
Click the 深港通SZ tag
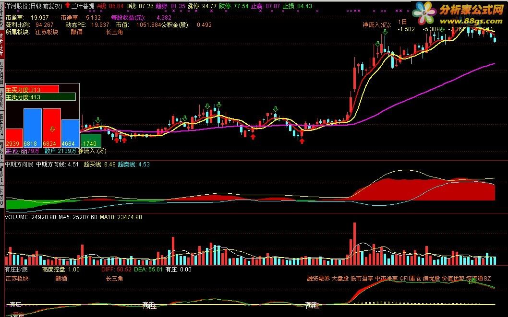pos(479,278)
